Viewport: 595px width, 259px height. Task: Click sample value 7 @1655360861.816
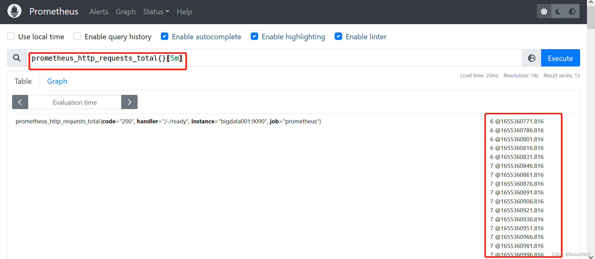(x=517, y=175)
